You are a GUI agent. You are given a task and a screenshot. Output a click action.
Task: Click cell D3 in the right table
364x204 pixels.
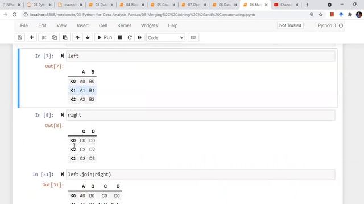[x=92, y=159]
